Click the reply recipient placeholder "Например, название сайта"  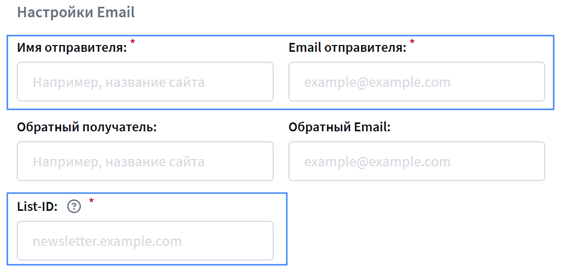pyautogui.click(x=118, y=162)
